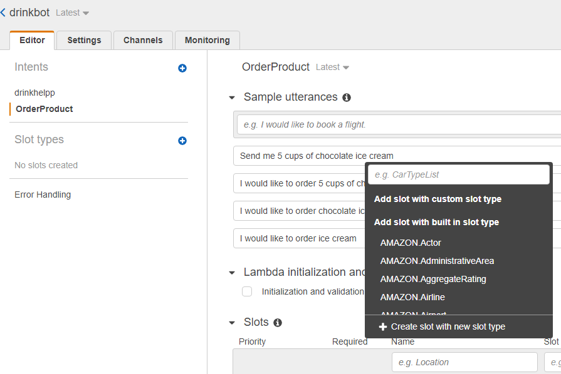Add a new intent with plus icon
This screenshot has height=374, width=561.
(182, 68)
